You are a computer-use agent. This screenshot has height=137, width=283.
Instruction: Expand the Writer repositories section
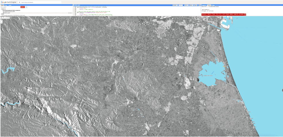[1, 14]
